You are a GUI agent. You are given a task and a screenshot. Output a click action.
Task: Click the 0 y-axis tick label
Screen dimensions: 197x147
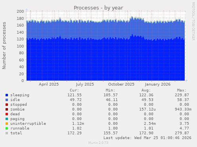[23, 81]
